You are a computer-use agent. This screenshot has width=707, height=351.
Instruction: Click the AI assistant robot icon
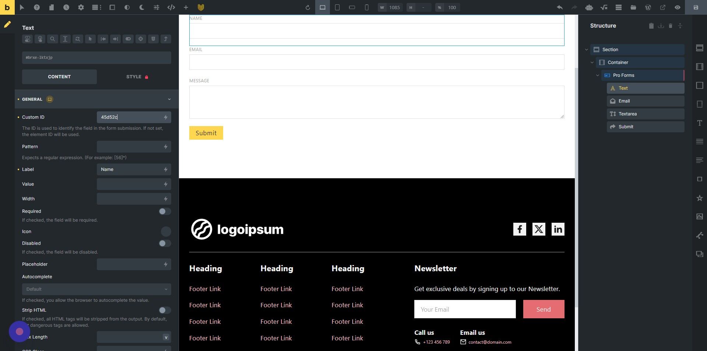(589, 7)
